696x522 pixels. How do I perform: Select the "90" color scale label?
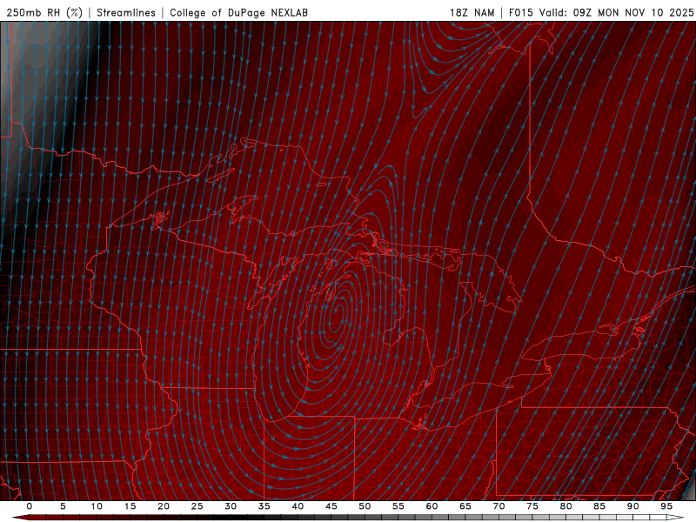(633, 506)
